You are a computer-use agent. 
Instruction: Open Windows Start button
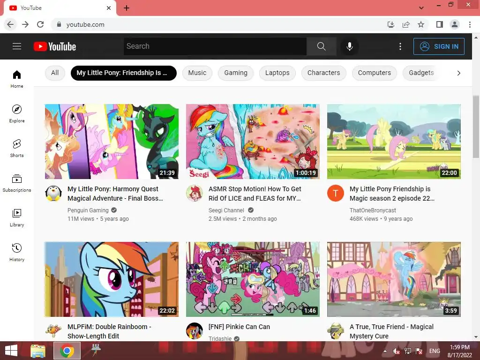(11, 351)
